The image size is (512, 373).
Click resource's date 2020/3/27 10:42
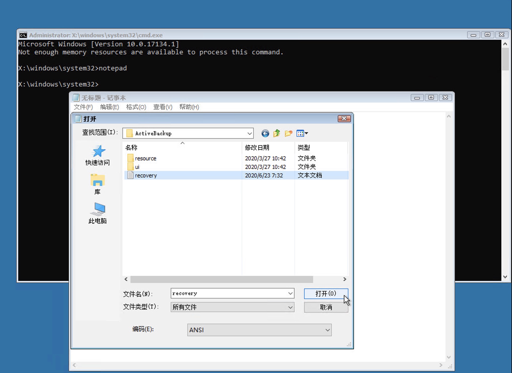point(265,158)
